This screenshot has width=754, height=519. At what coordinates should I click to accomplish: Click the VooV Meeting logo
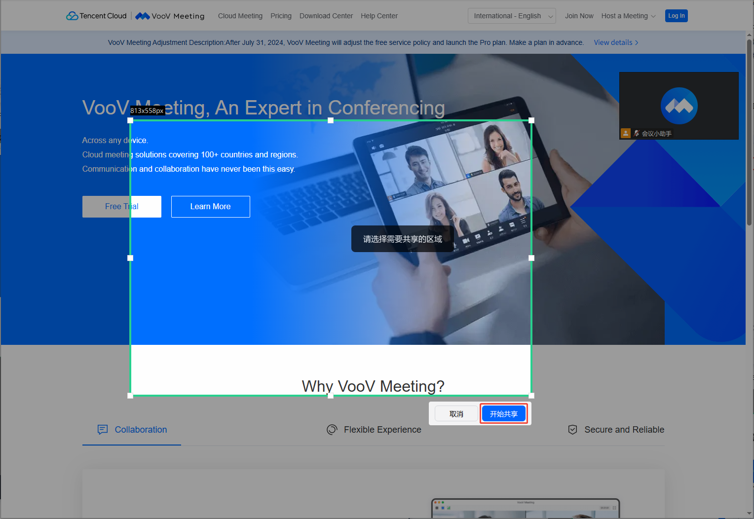tap(170, 16)
